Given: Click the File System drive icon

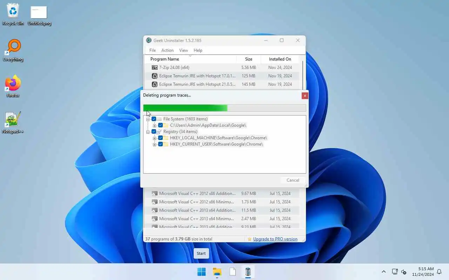Looking at the screenshot, I should (160, 119).
